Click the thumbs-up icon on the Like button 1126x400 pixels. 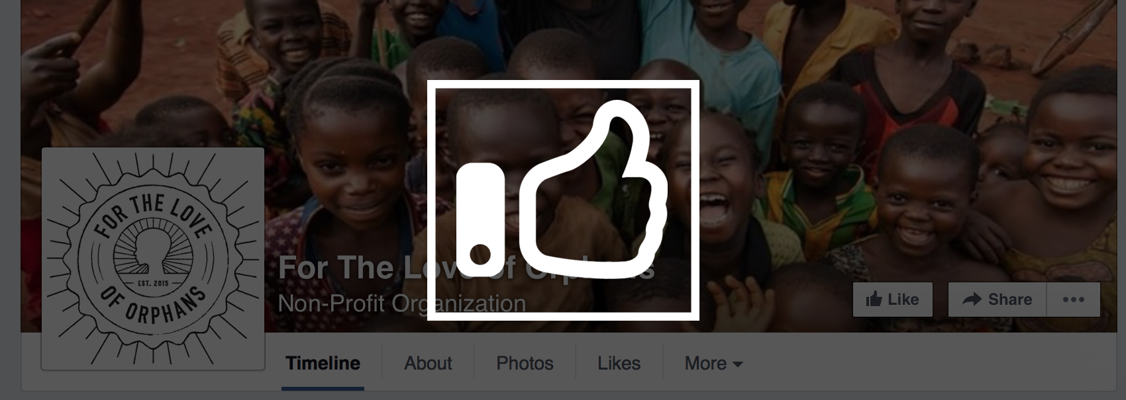tap(874, 300)
